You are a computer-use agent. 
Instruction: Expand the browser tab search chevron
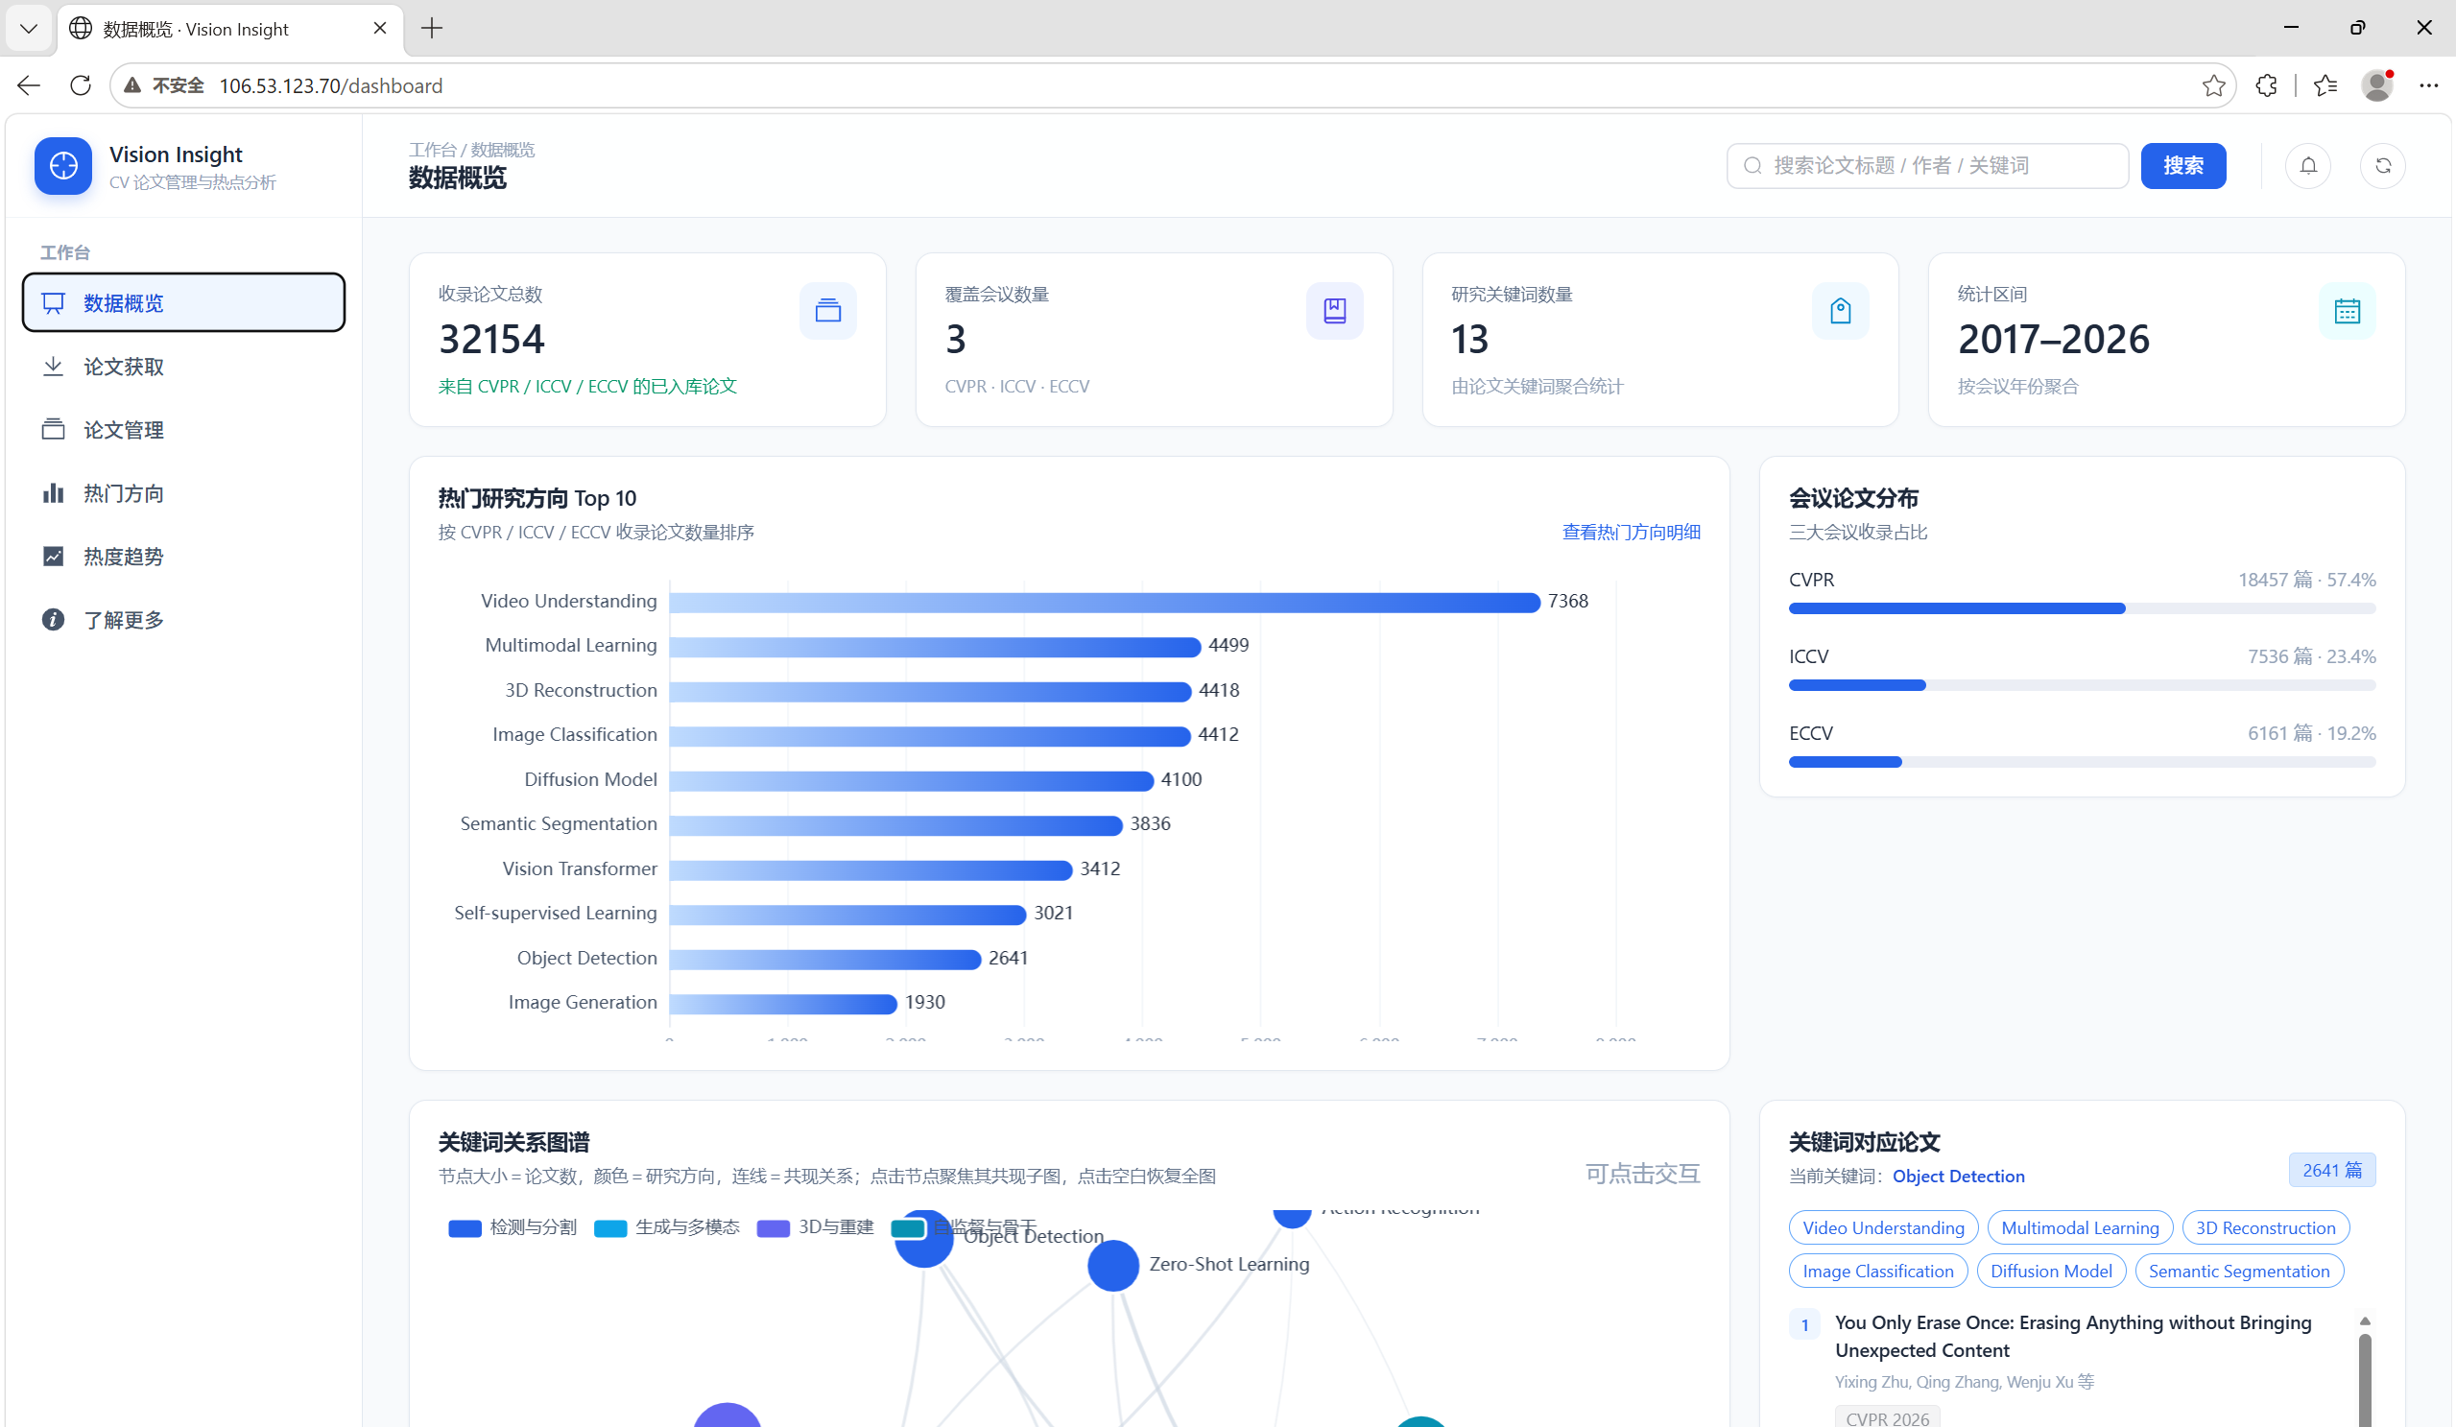click(28, 28)
